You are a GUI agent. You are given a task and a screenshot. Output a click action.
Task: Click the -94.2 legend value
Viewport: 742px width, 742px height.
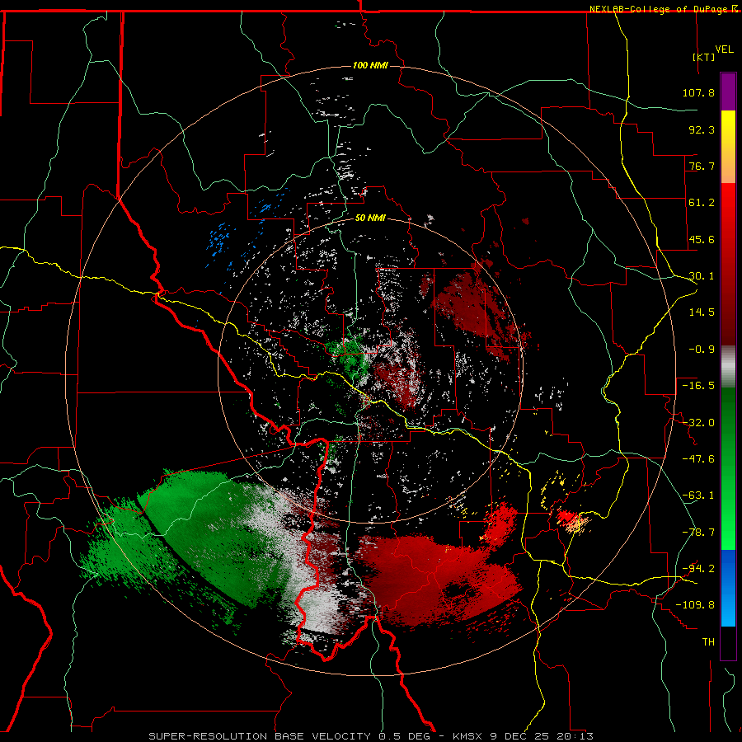698,568
